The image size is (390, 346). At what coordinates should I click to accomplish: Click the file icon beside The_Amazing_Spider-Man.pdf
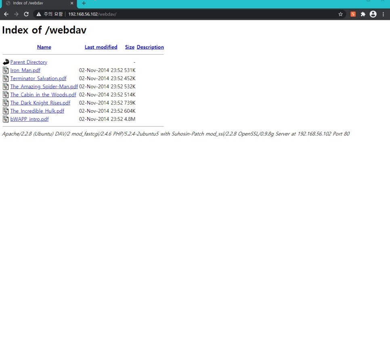6,86
